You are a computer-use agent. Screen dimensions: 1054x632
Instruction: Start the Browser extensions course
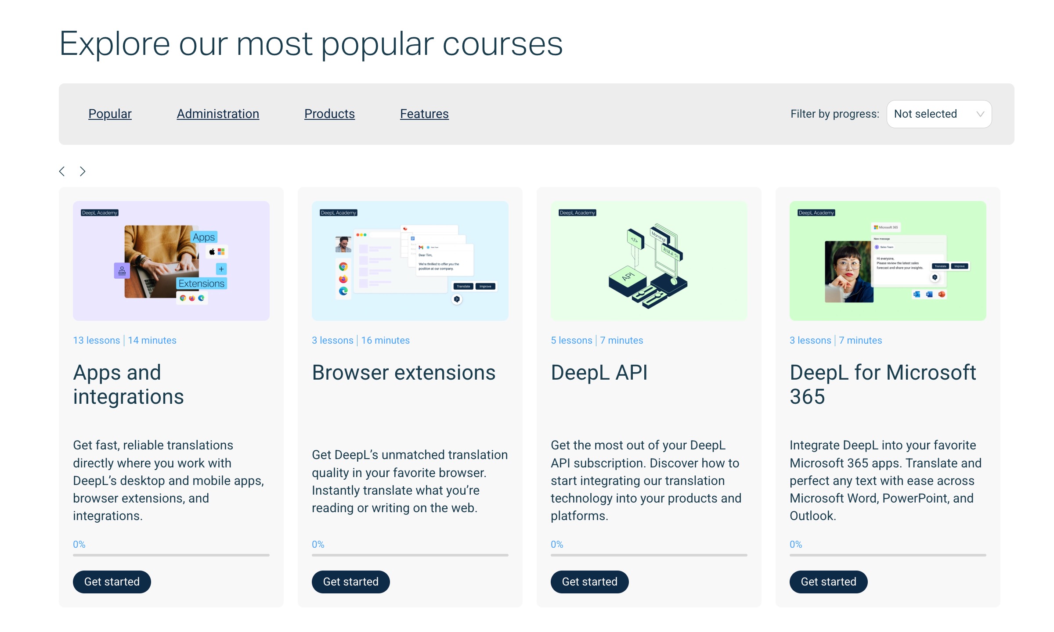pos(350,582)
